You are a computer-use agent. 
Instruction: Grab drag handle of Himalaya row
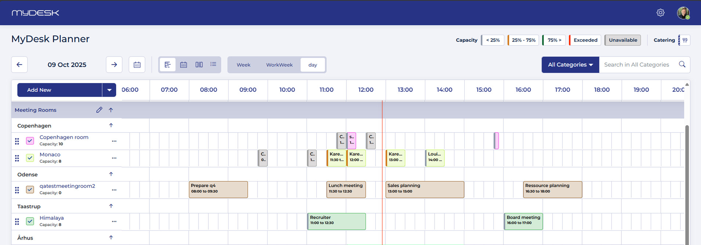point(17,221)
